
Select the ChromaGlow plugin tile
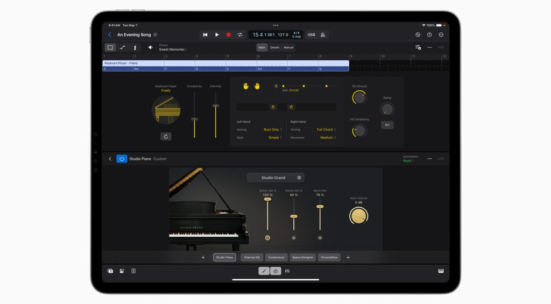[x=329, y=258]
